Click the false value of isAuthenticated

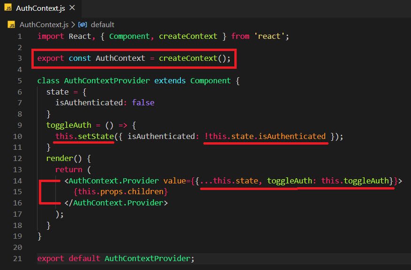(143, 102)
